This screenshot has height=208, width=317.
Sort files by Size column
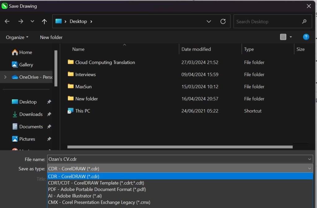pos(300,49)
